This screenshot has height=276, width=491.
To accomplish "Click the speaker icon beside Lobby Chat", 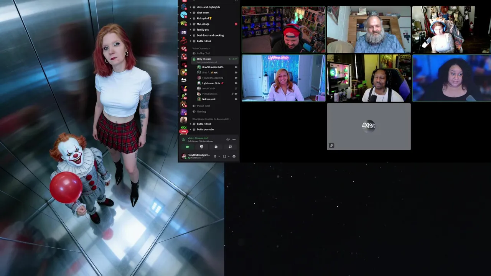I will tap(194, 53).
